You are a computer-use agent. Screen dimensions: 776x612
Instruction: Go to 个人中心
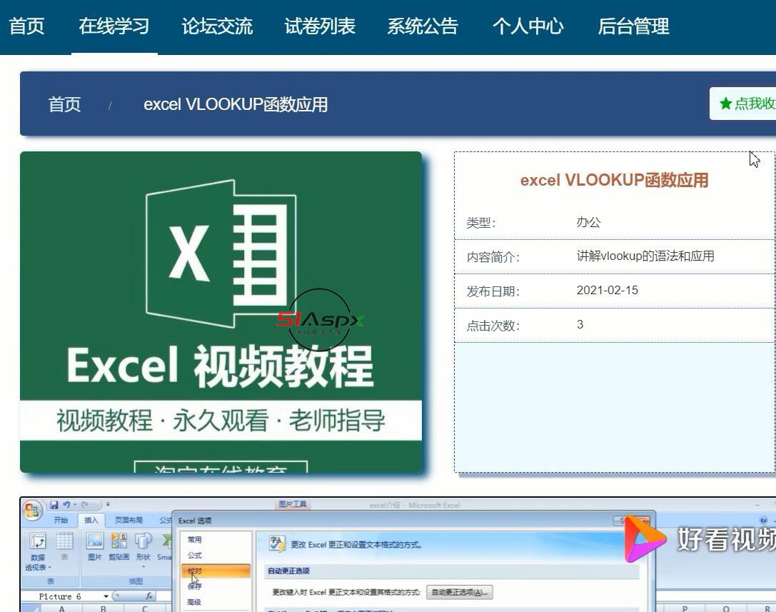tap(528, 26)
